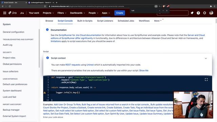Reload the page with browser refresh icon
The height and width of the screenshot is (122, 217).
[10, 6]
